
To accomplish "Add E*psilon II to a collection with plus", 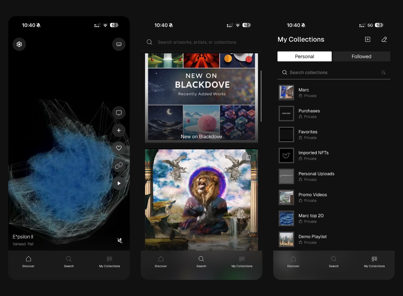I will pyautogui.click(x=119, y=130).
